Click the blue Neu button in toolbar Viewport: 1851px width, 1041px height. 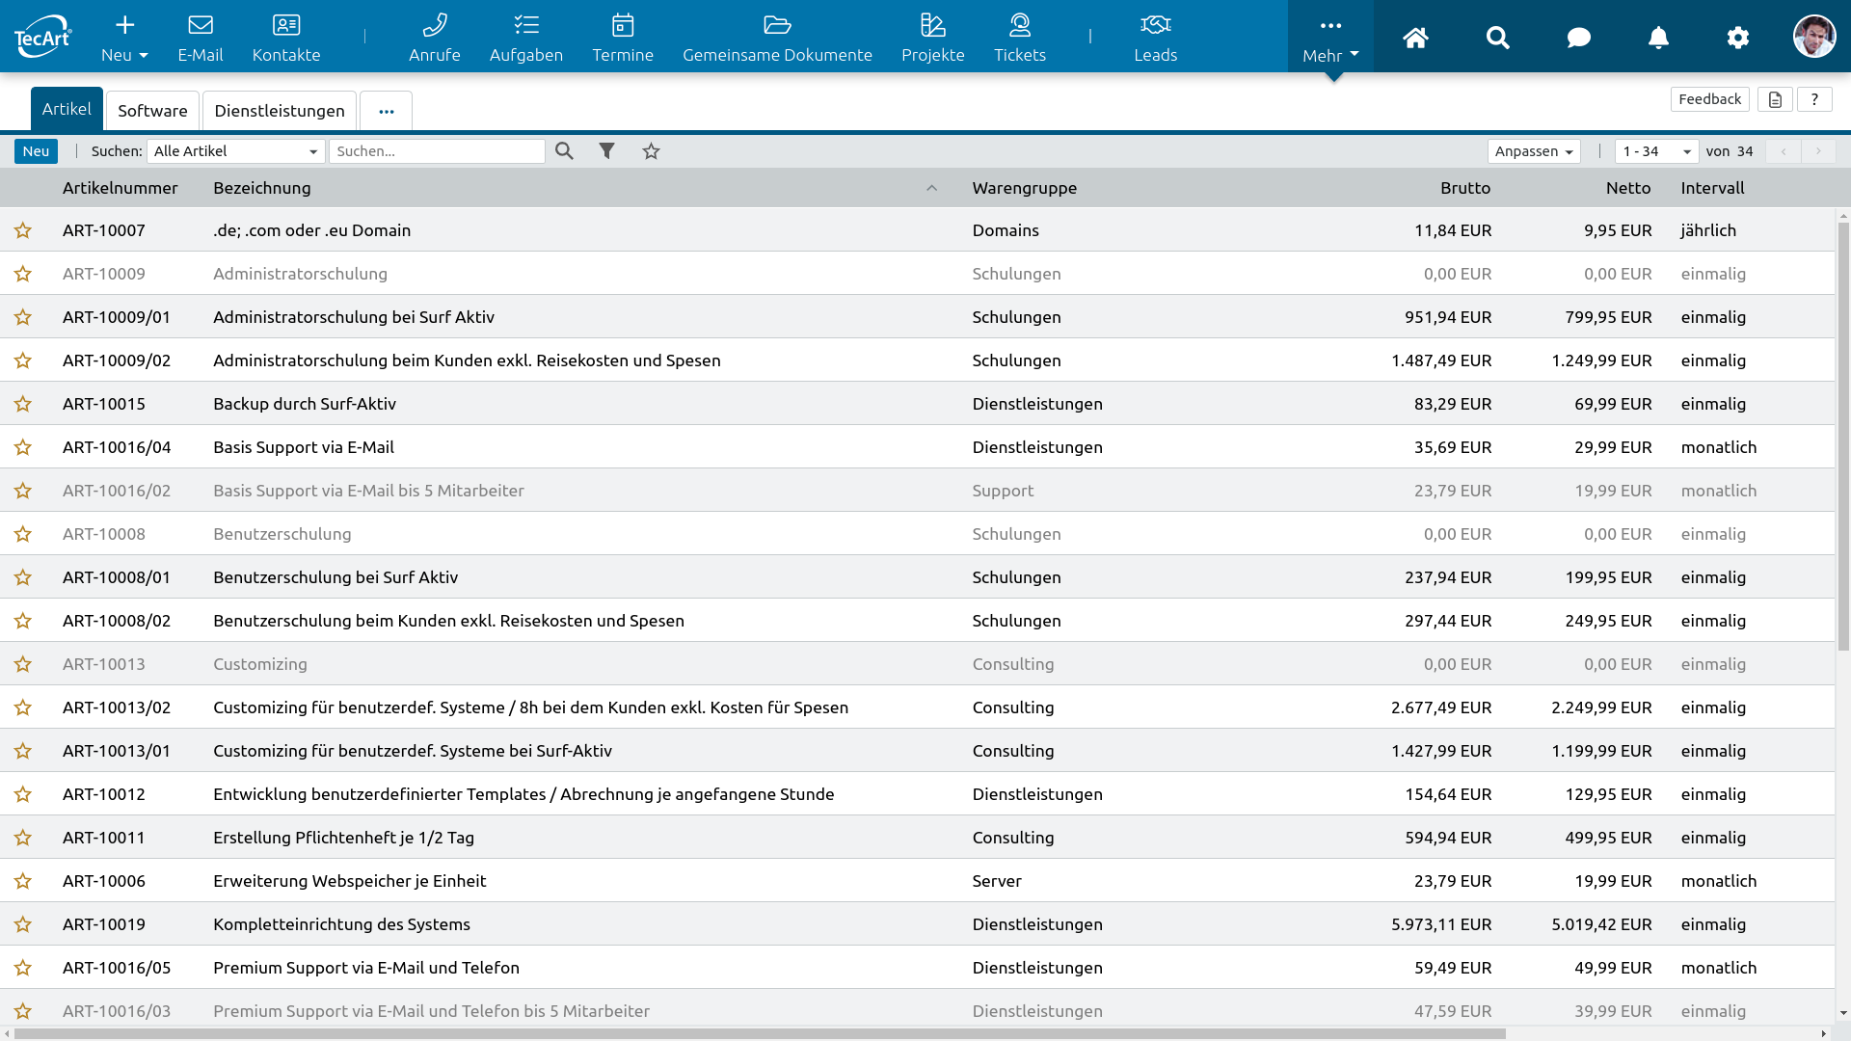pyautogui.click(x=36, y=151)
